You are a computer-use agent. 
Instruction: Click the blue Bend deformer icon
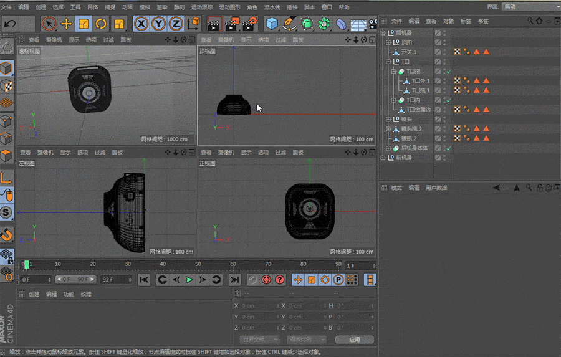coord(342,24)
